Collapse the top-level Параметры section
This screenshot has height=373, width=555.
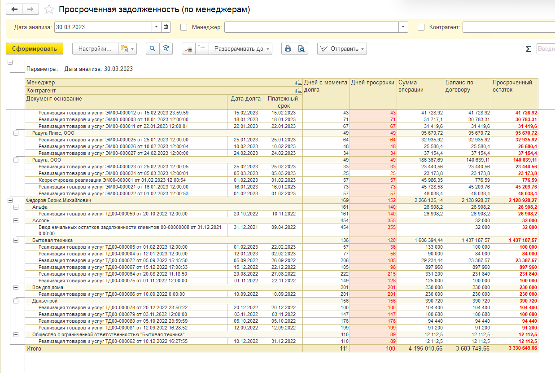pyautogui.click(x=10, y=63)
